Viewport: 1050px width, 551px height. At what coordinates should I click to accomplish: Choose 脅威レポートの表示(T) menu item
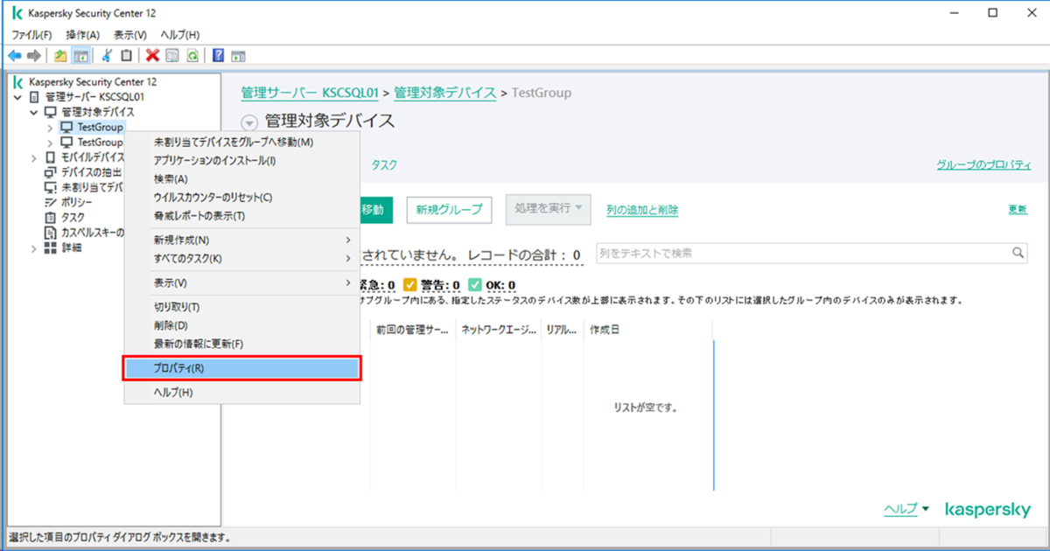click(x=241, y=216)
